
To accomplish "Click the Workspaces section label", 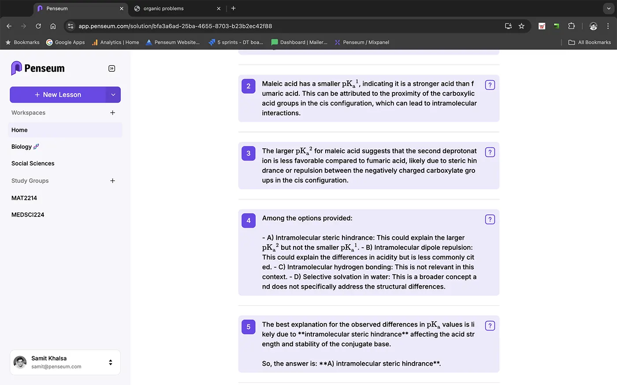I will pos(28,113).
